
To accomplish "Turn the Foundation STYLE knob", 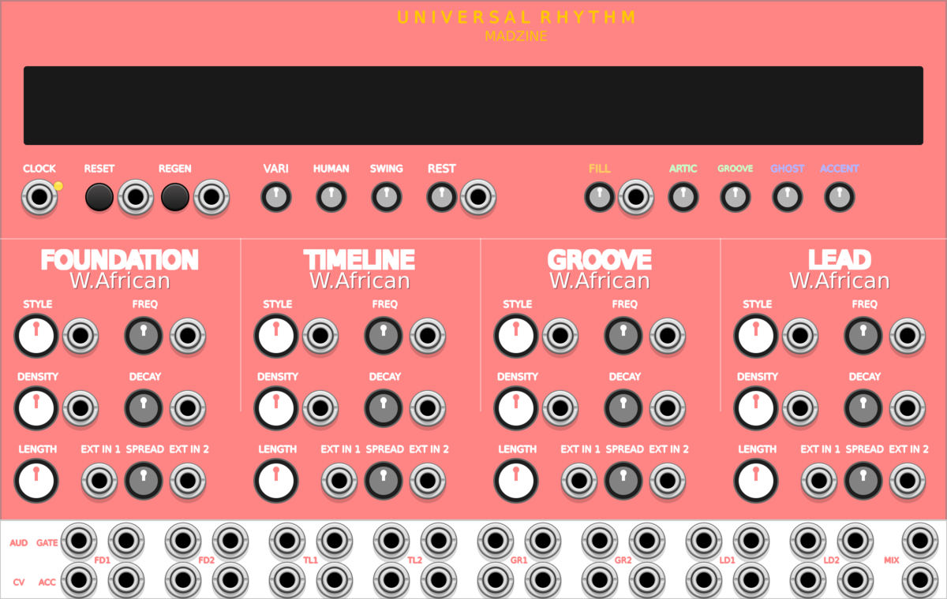I will pyautogui.click(x=36, y=336).
